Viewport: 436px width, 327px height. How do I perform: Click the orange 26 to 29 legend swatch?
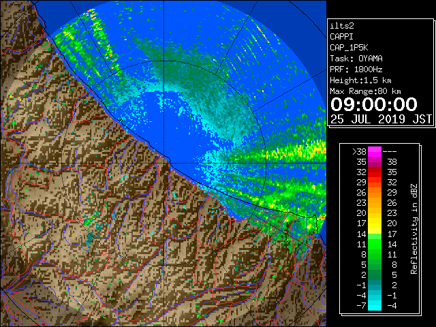tap(375, 192)
